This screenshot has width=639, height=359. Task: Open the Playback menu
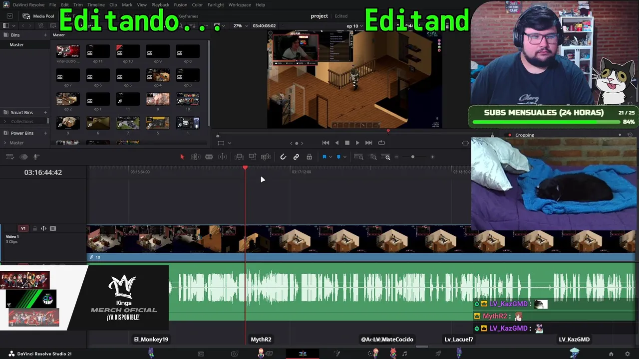click(x=160, y=5)
